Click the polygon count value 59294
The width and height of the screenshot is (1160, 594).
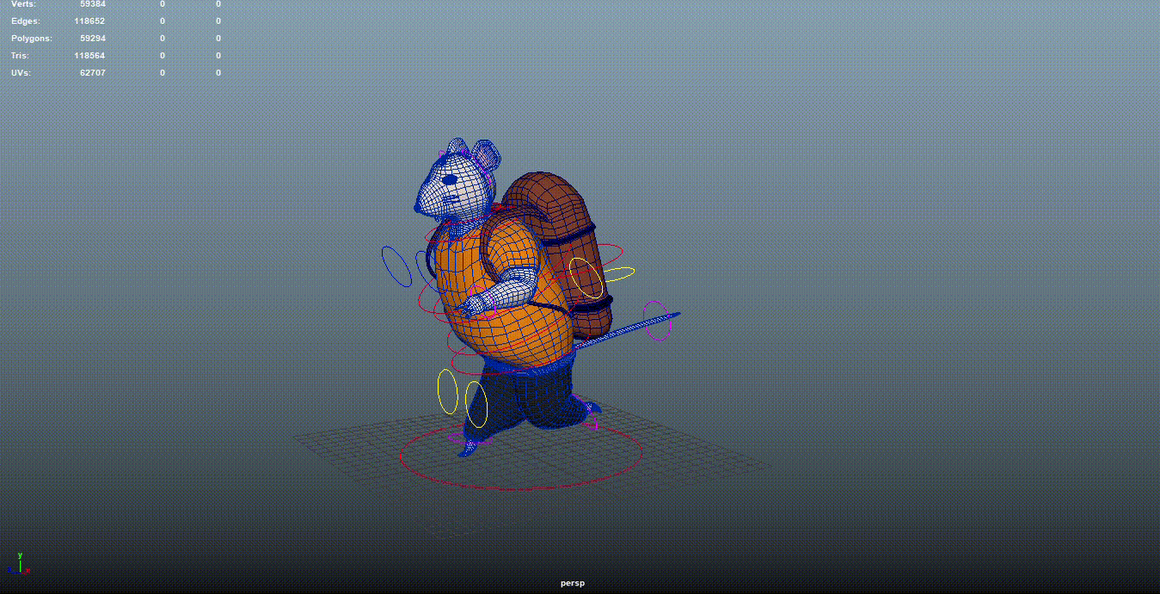92,39
